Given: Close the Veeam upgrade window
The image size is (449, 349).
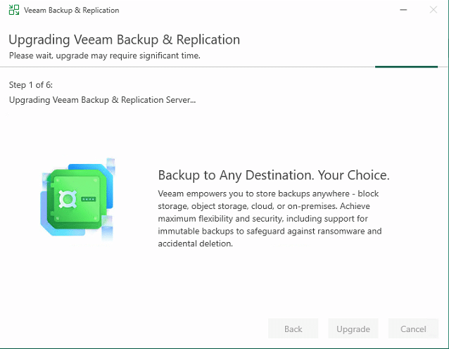Looking at the screenshot, I should [x=433, y=11].
